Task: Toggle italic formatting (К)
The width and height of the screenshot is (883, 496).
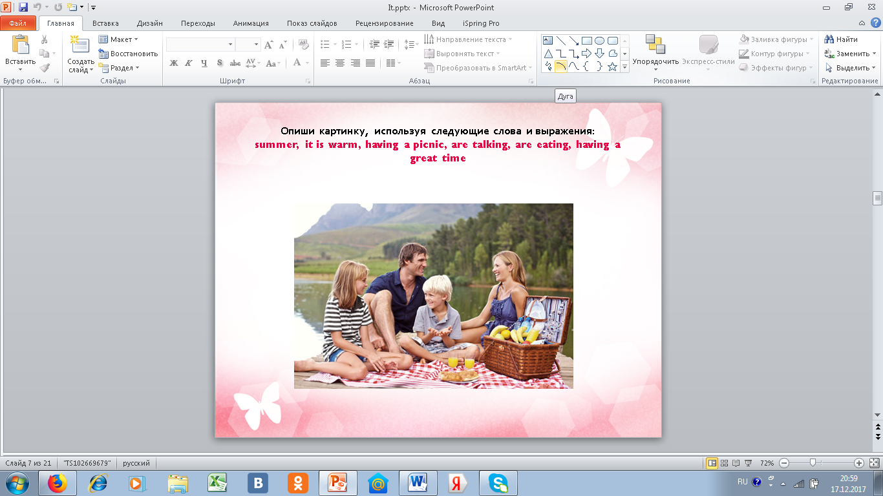Action: 189,63
